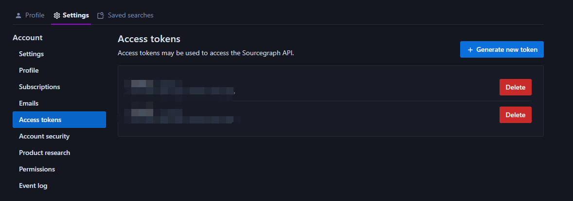This screenshot has width=573, height=201.
Task: Go to Profile in the Account sidebar
Action: click(x=29, y=70)
